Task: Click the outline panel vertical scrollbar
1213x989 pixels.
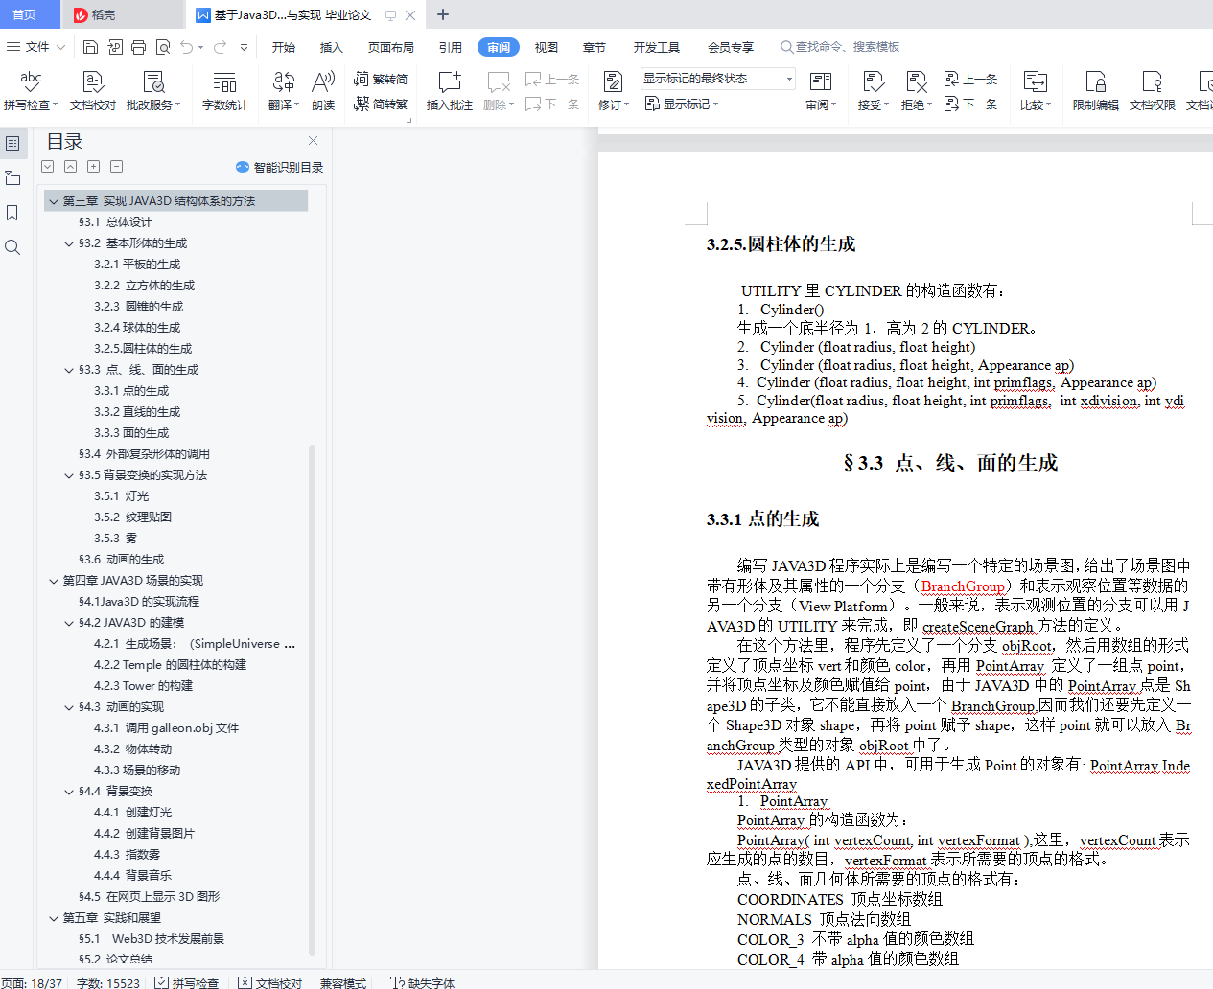Action: [x=313, y=700]
